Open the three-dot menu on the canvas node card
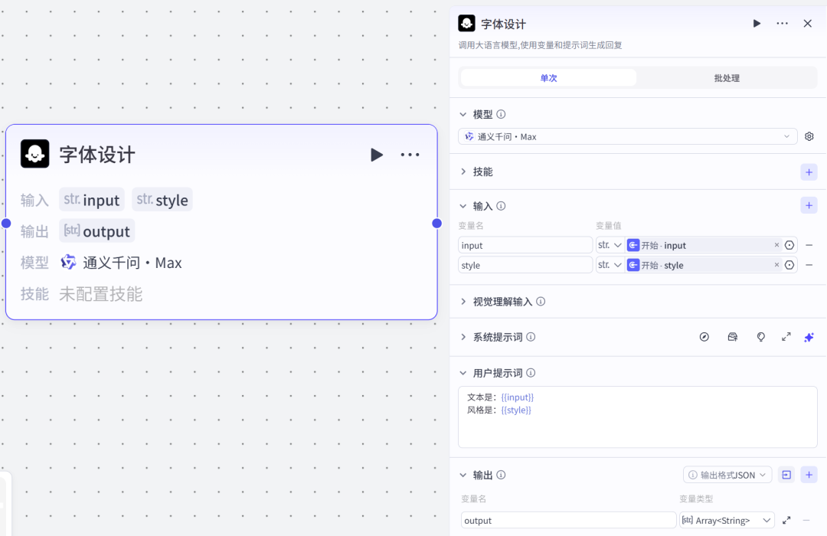Image resolution: width=827 pixels, height=536 pixels. pos(410,155)
